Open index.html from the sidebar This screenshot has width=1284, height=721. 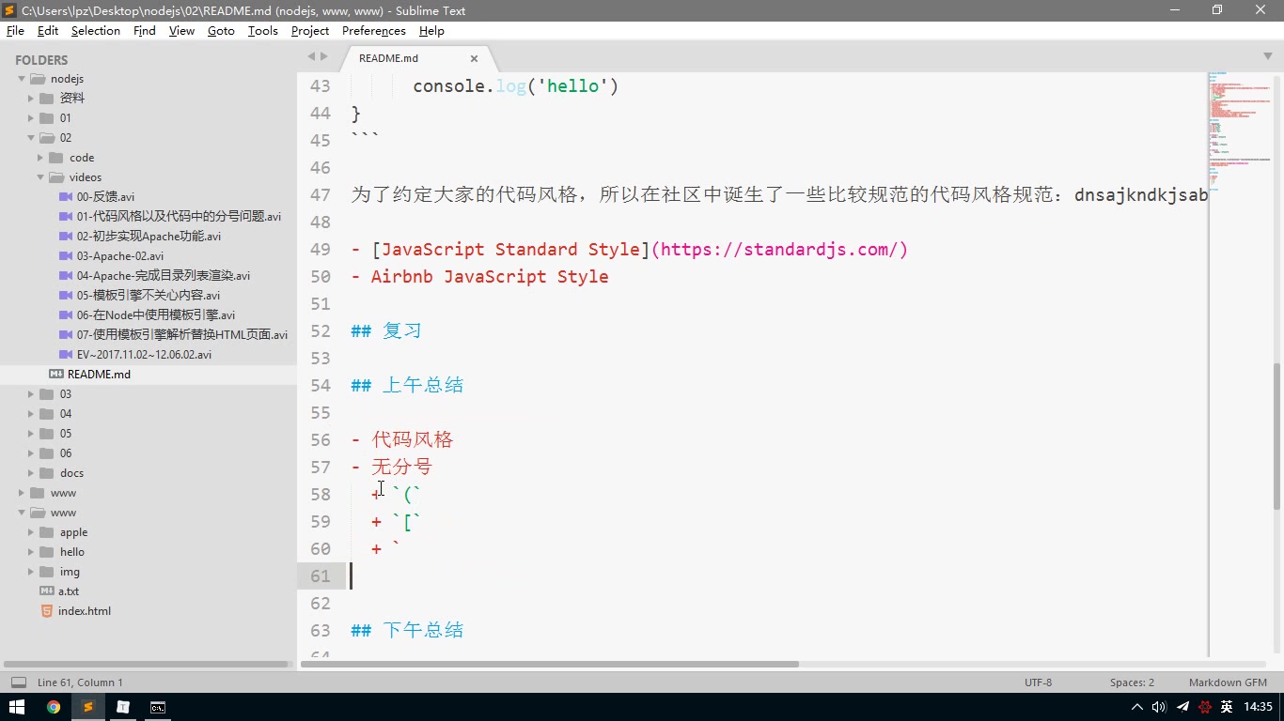click(83, 610)
